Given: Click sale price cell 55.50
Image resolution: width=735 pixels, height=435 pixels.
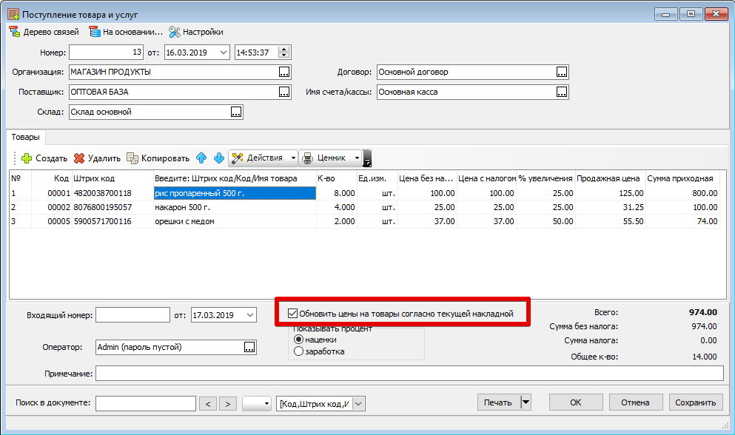Looking at the screenshot, I should click(x=610, y=221).
